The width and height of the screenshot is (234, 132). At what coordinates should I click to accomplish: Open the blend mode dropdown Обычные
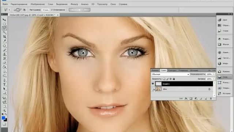[x=170, y=74]
